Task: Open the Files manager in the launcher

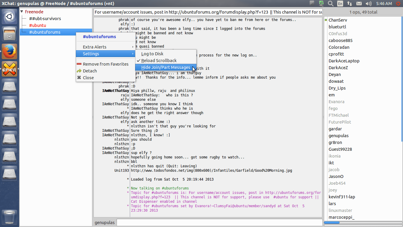Action: point(10,34)
